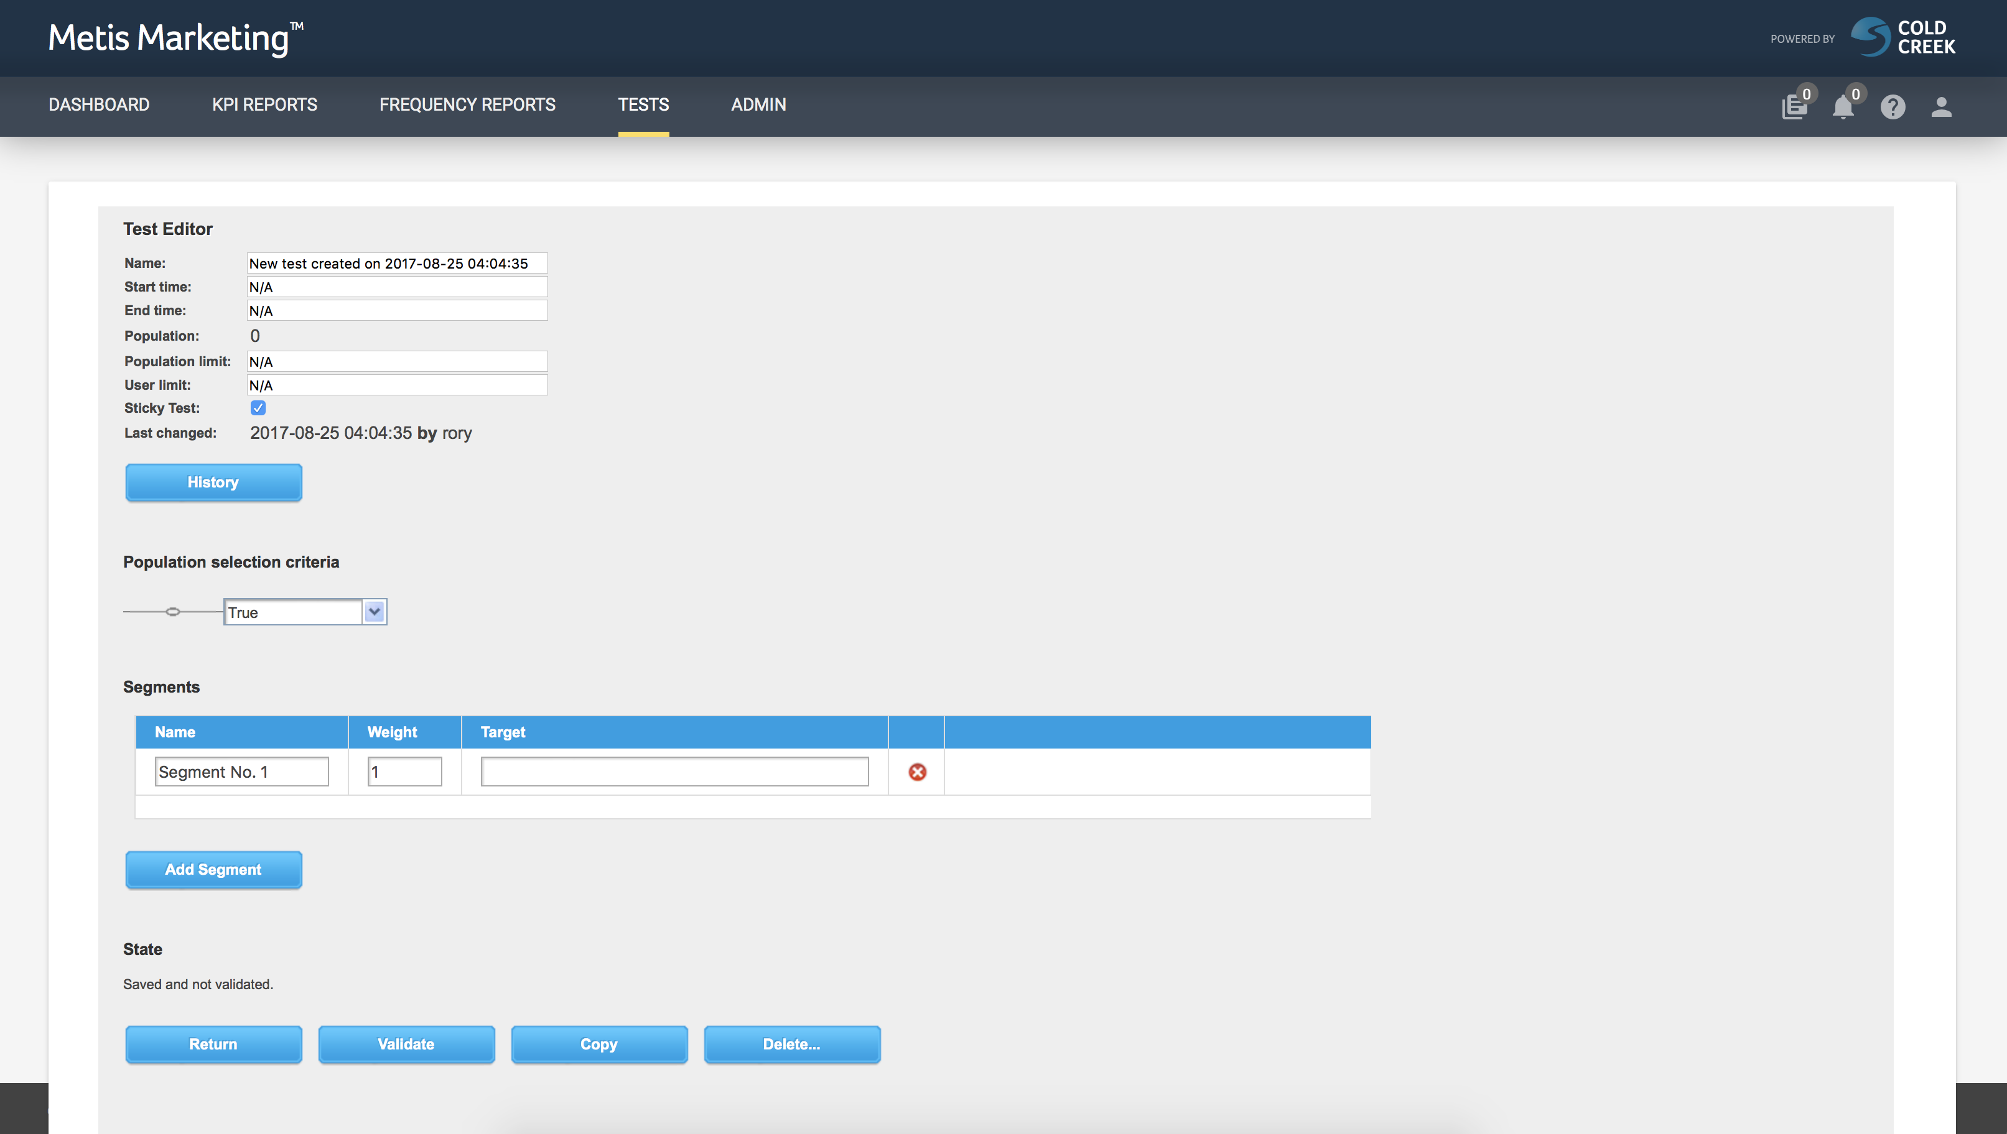Click the Add Segment button
The height and width of the screenshot is (1134, 2007).
[x=213, y=869]
